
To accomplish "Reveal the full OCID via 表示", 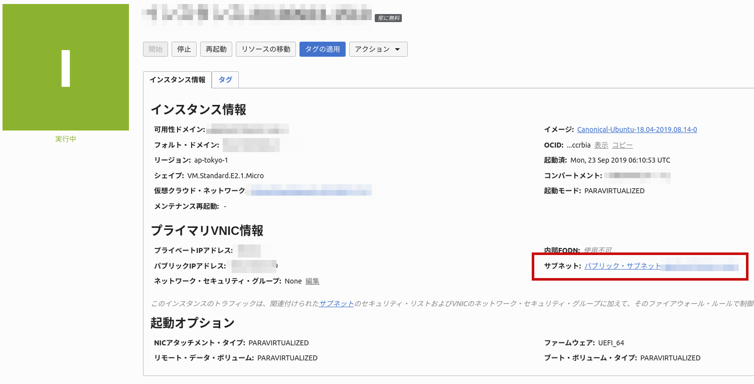I will [600, 145].
